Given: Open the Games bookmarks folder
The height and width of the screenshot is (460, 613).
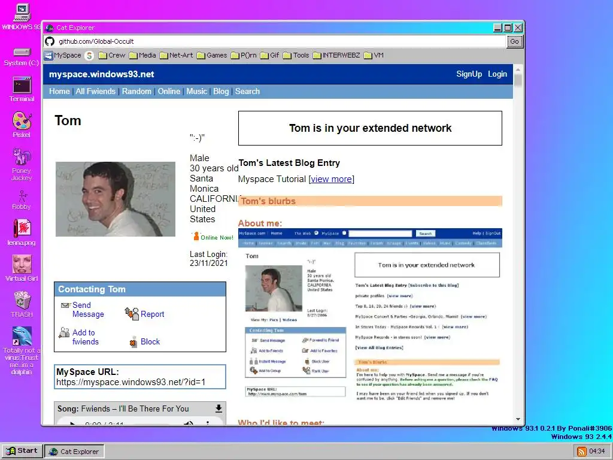Looking at the screenshot, I should (212, 56).
